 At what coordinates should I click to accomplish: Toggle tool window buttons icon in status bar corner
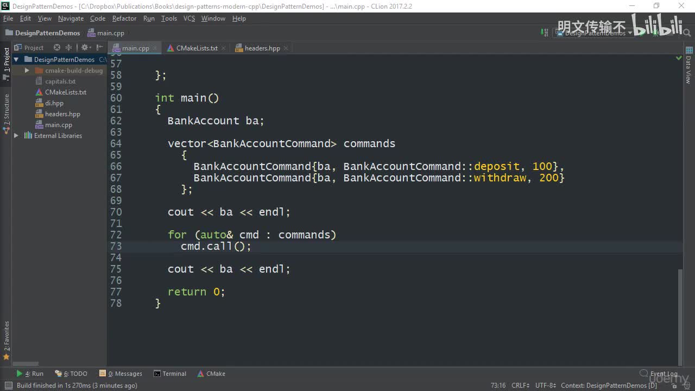pyautogui.click(x=8, y=386)
